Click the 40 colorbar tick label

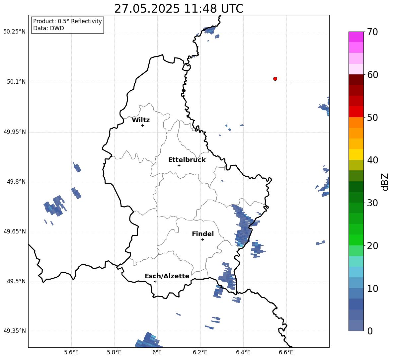pos(373,160)
